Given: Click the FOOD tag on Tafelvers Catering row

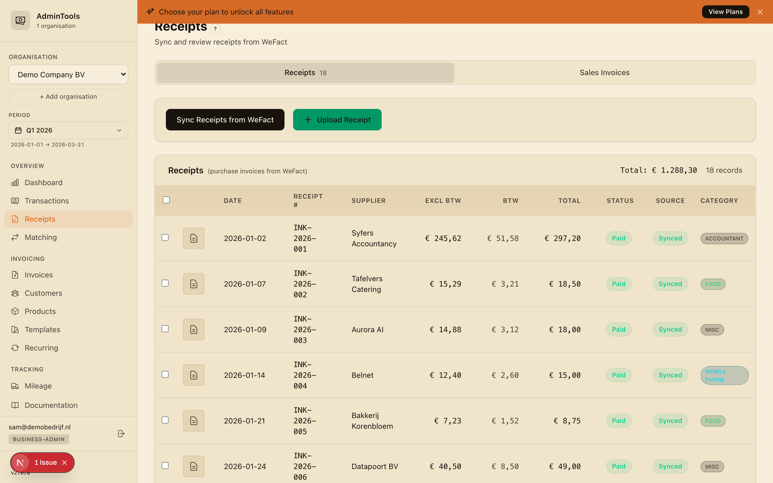Looking at the screenshot, I should 713,284.
